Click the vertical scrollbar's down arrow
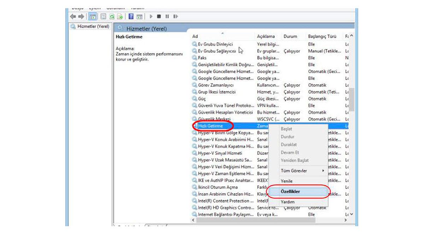Screen dimensions: 424x238 (352, 214)
